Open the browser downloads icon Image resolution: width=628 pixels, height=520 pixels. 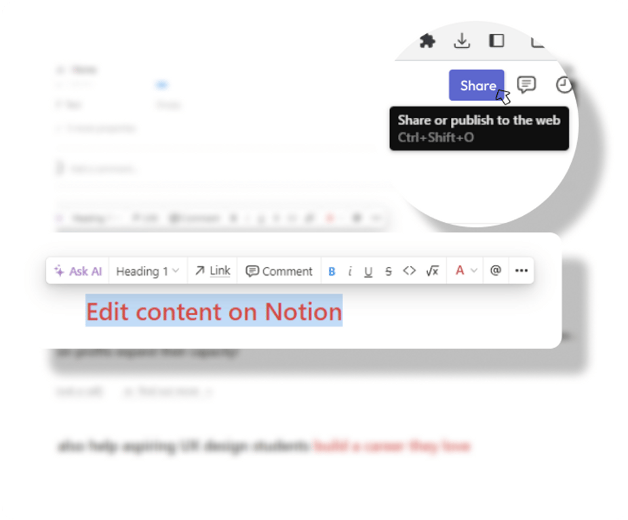click(x=462, y=41)
